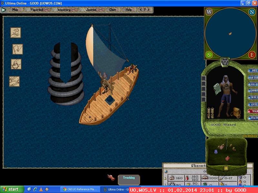This screenshot has width=258, height=193.
Task: Click the left arrow on the menu bar
Action: (x=141, y=10)
